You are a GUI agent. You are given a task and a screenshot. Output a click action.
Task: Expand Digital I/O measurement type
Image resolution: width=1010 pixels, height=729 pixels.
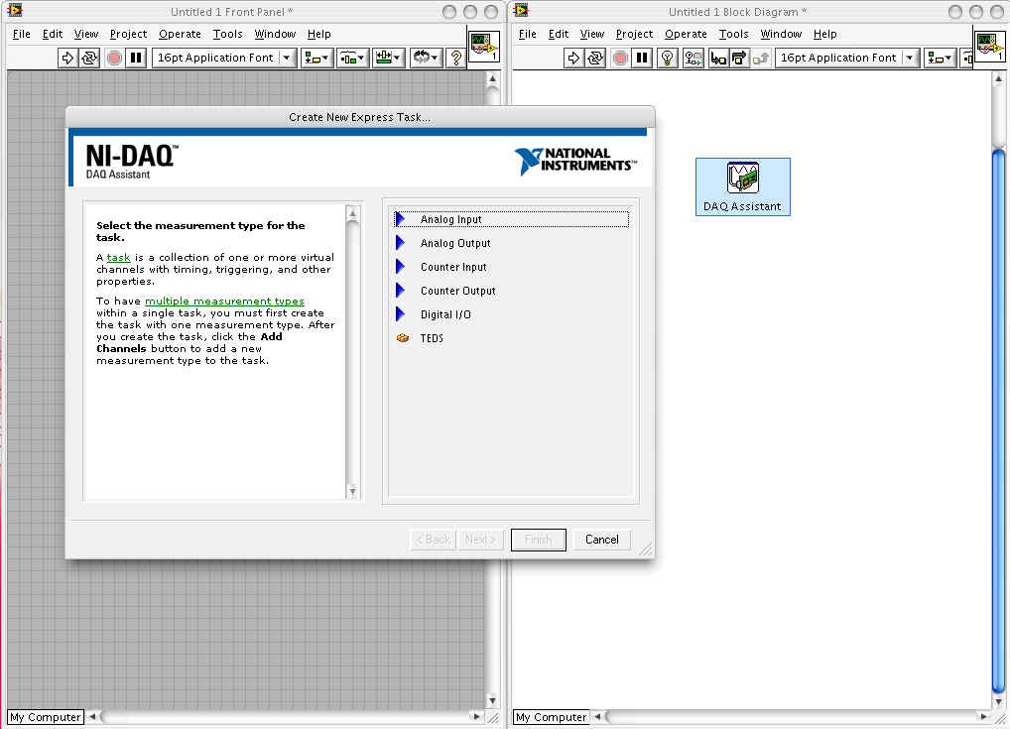[400, 314]
